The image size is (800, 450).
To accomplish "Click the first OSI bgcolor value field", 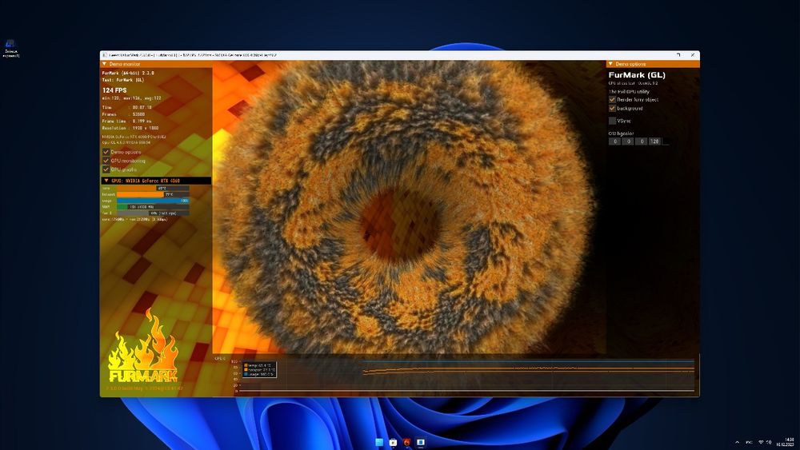I will pyautogui.click(x=614, y=141).
